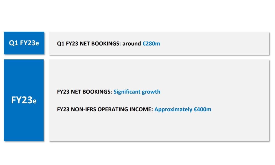
Task: Click the empty bottom area of the lower gray panel
Action: pyautogui.click(x=159, y=130)
